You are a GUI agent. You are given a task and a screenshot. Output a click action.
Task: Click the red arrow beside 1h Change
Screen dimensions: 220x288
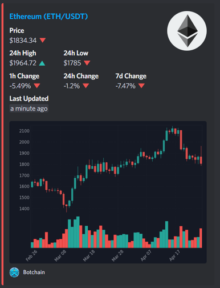pos(37,86)
